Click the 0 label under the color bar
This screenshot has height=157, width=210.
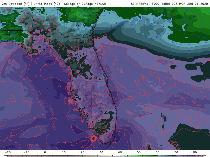[x=45, y=152]
